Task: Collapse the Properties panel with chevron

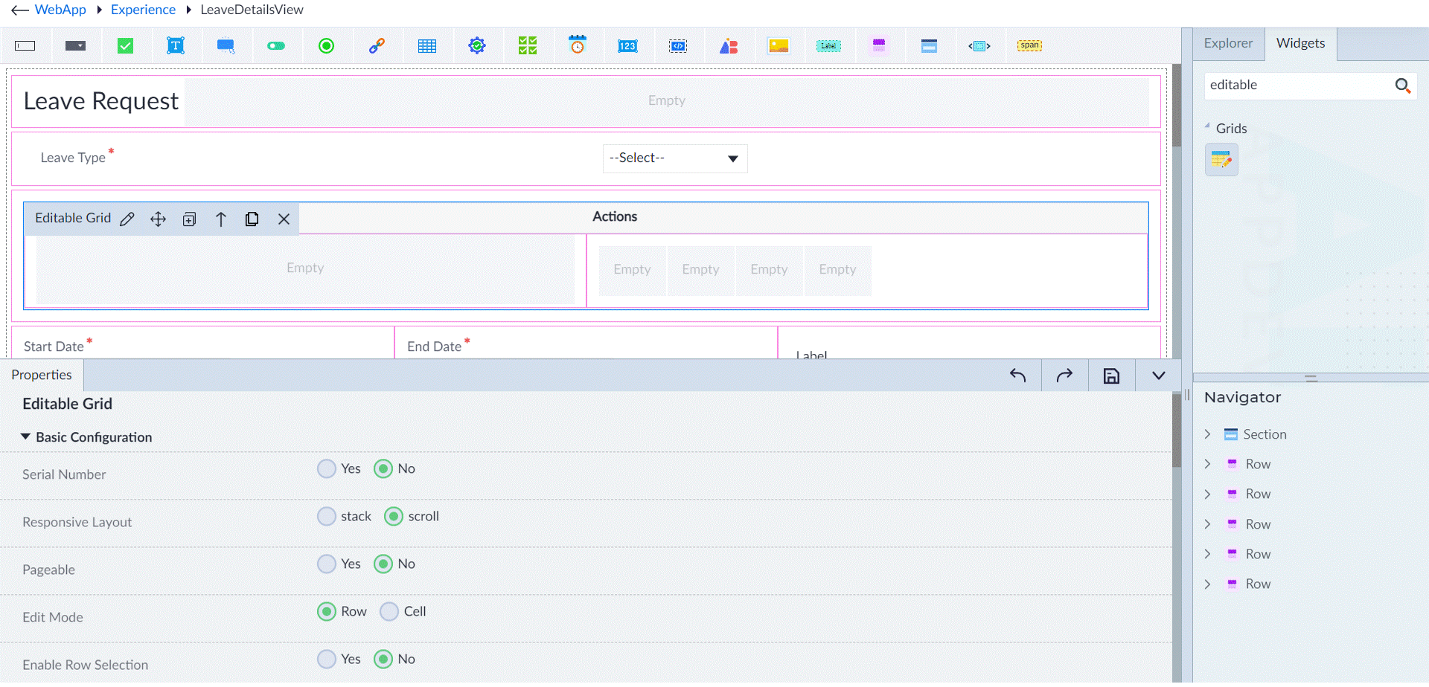Action: pyautogui.click(x=1158, y=375)
